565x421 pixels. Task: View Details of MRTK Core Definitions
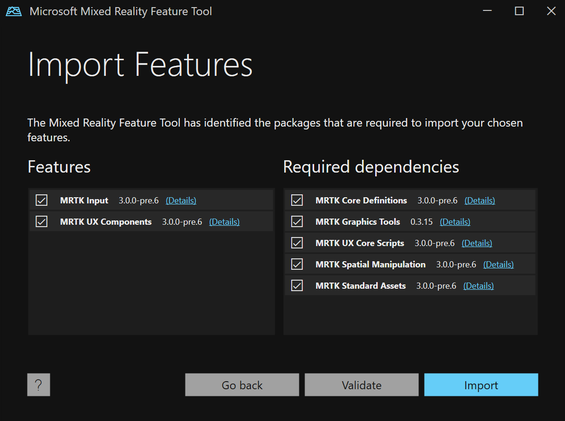pos(480,200)
